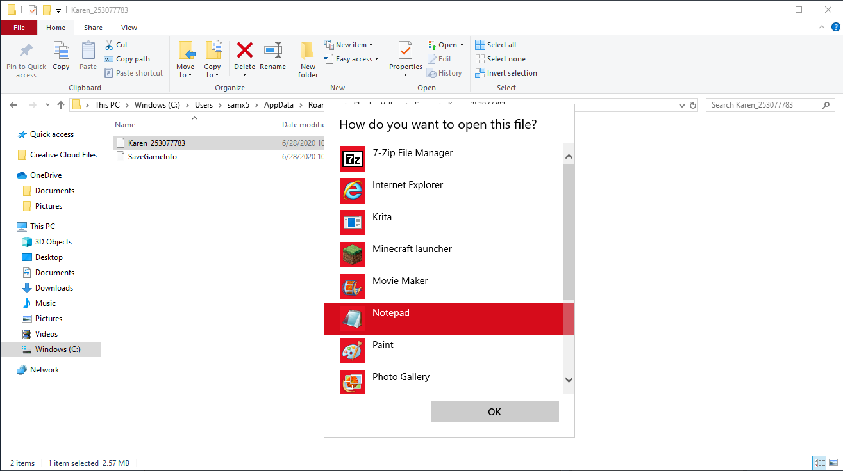Go up one folder level
The image size is (843, 471).
[61, 105]
